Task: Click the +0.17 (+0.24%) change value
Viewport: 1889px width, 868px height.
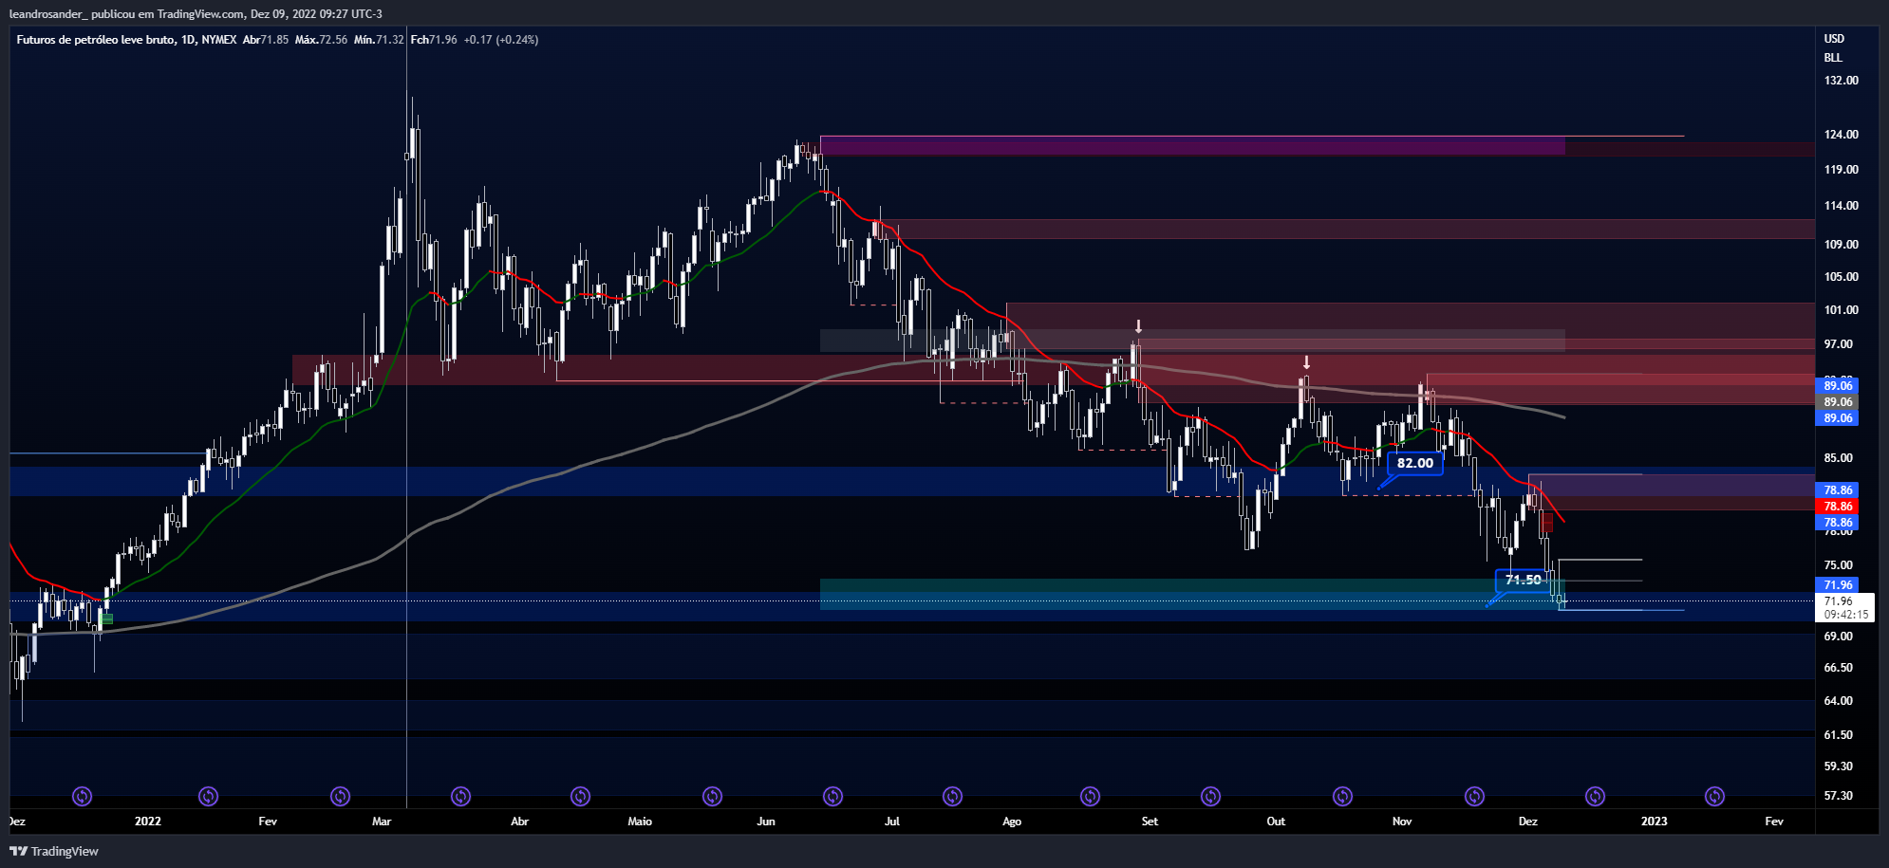Action: click(501, 40)
